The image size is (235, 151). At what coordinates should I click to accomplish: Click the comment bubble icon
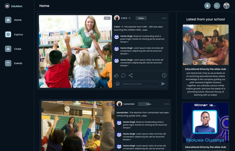click(123, 75)
